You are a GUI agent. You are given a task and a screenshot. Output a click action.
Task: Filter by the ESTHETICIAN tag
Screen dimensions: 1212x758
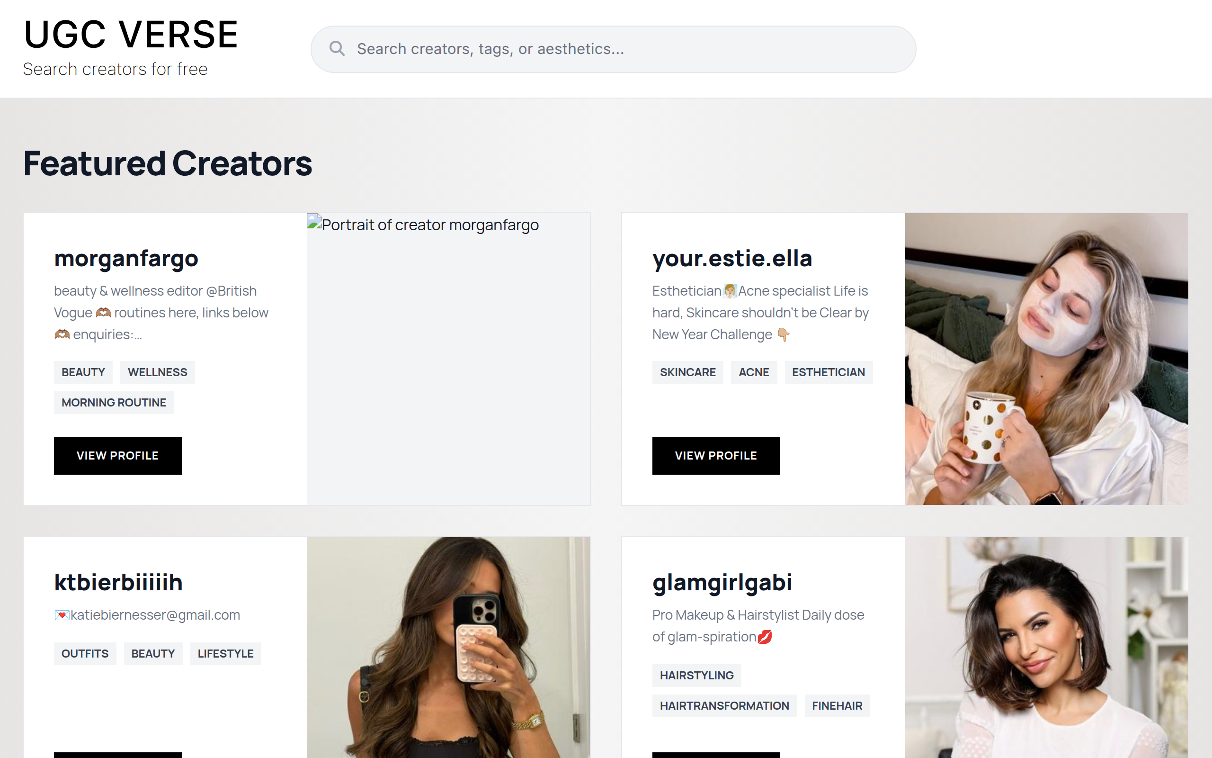tap(829, 372)
